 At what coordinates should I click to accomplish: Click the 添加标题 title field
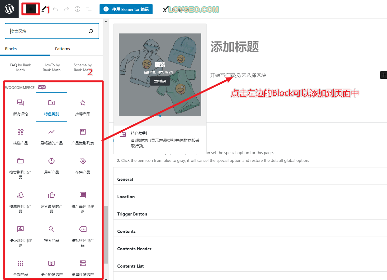pos(234,47)
